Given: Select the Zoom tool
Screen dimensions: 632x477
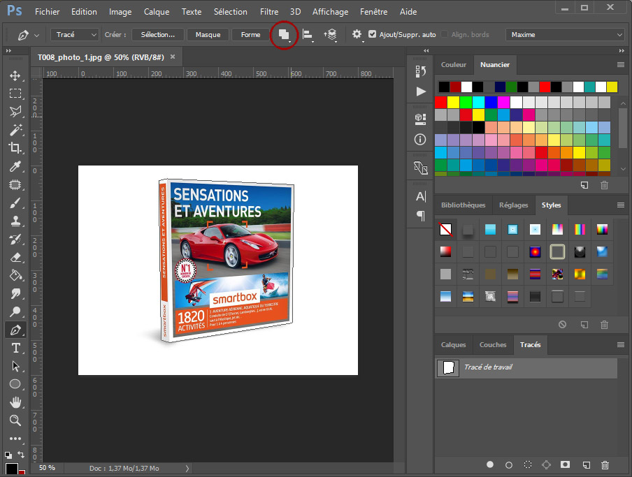Looking at the screenshot, I should (x=15, y=420).
